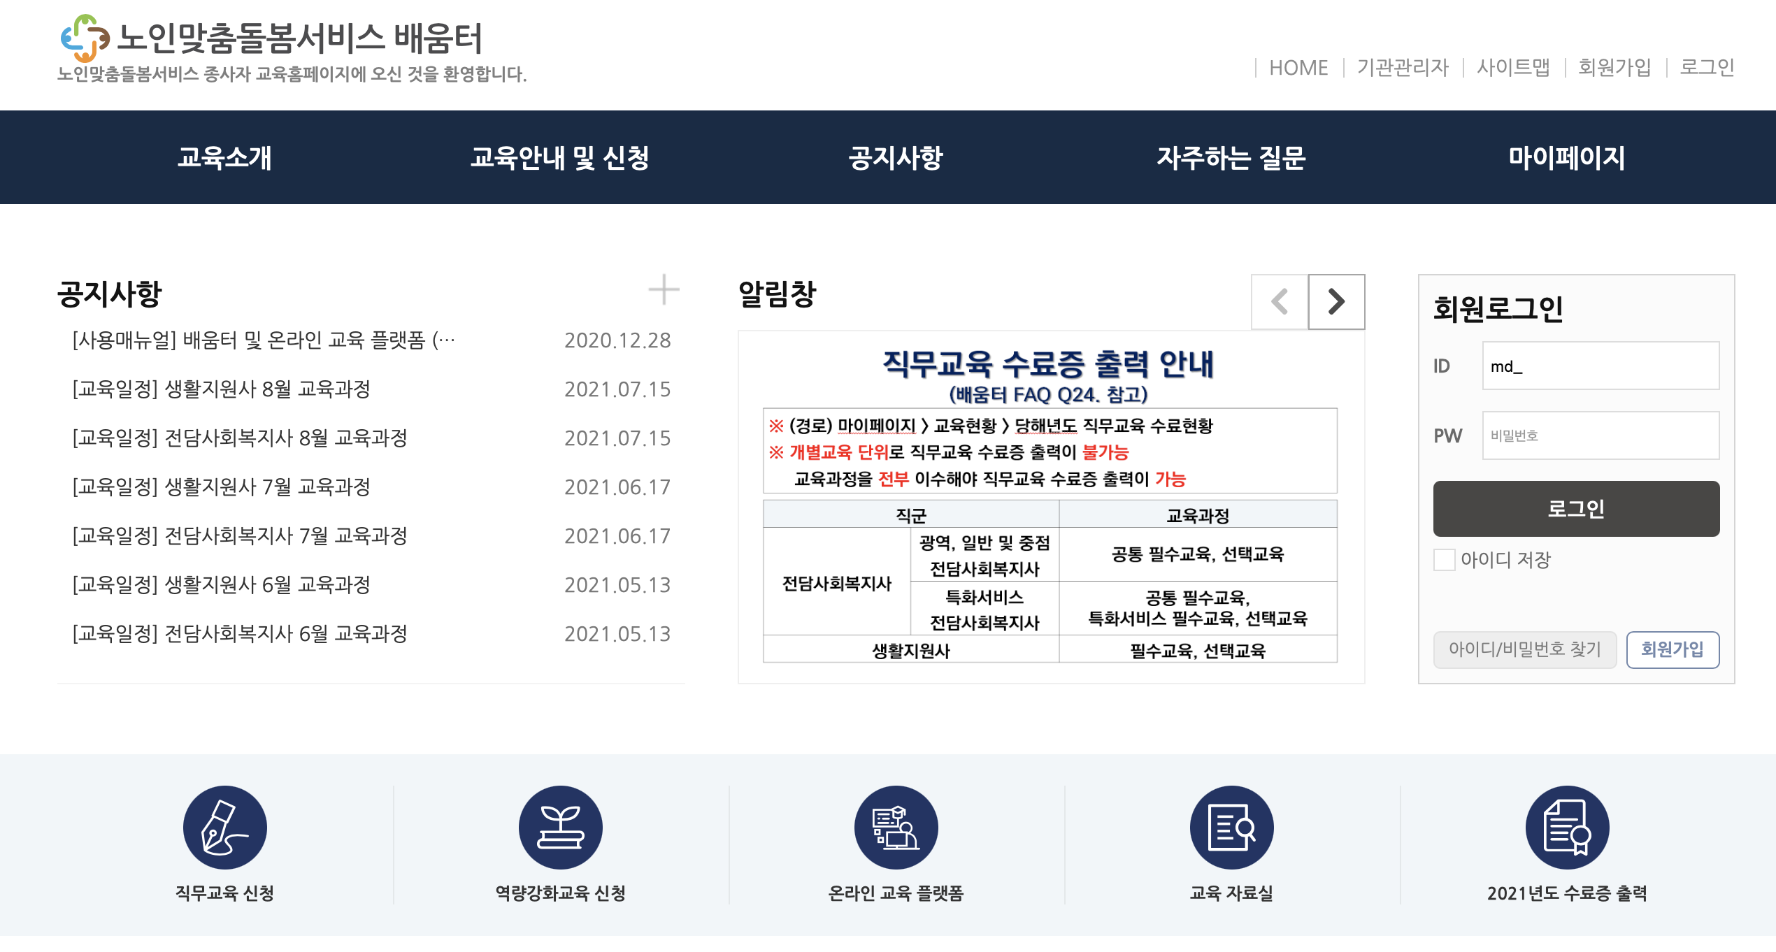Focus the PW password field
Image resolution: width=1776 pixels, height=952 pixels.
point(1600,435)
